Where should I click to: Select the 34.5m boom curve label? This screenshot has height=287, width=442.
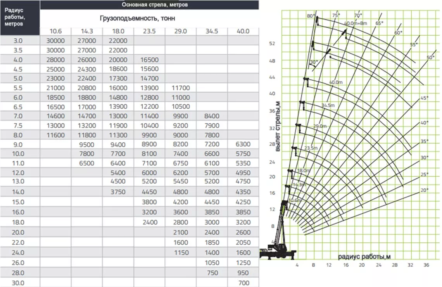coord(328,105)
